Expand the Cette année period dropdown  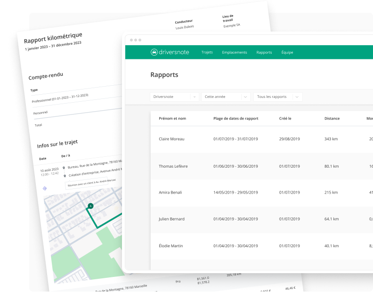[225, 97]
